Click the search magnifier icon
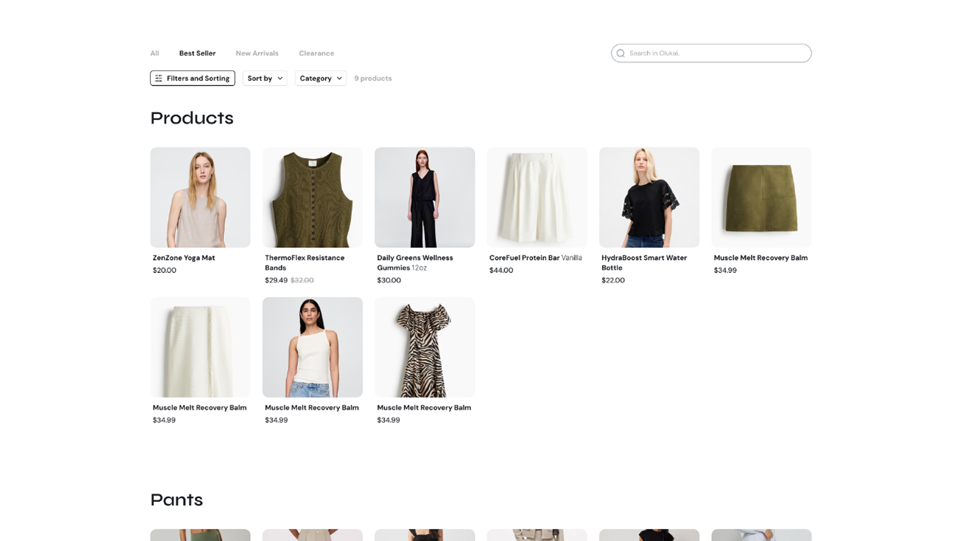 point(620,53)
